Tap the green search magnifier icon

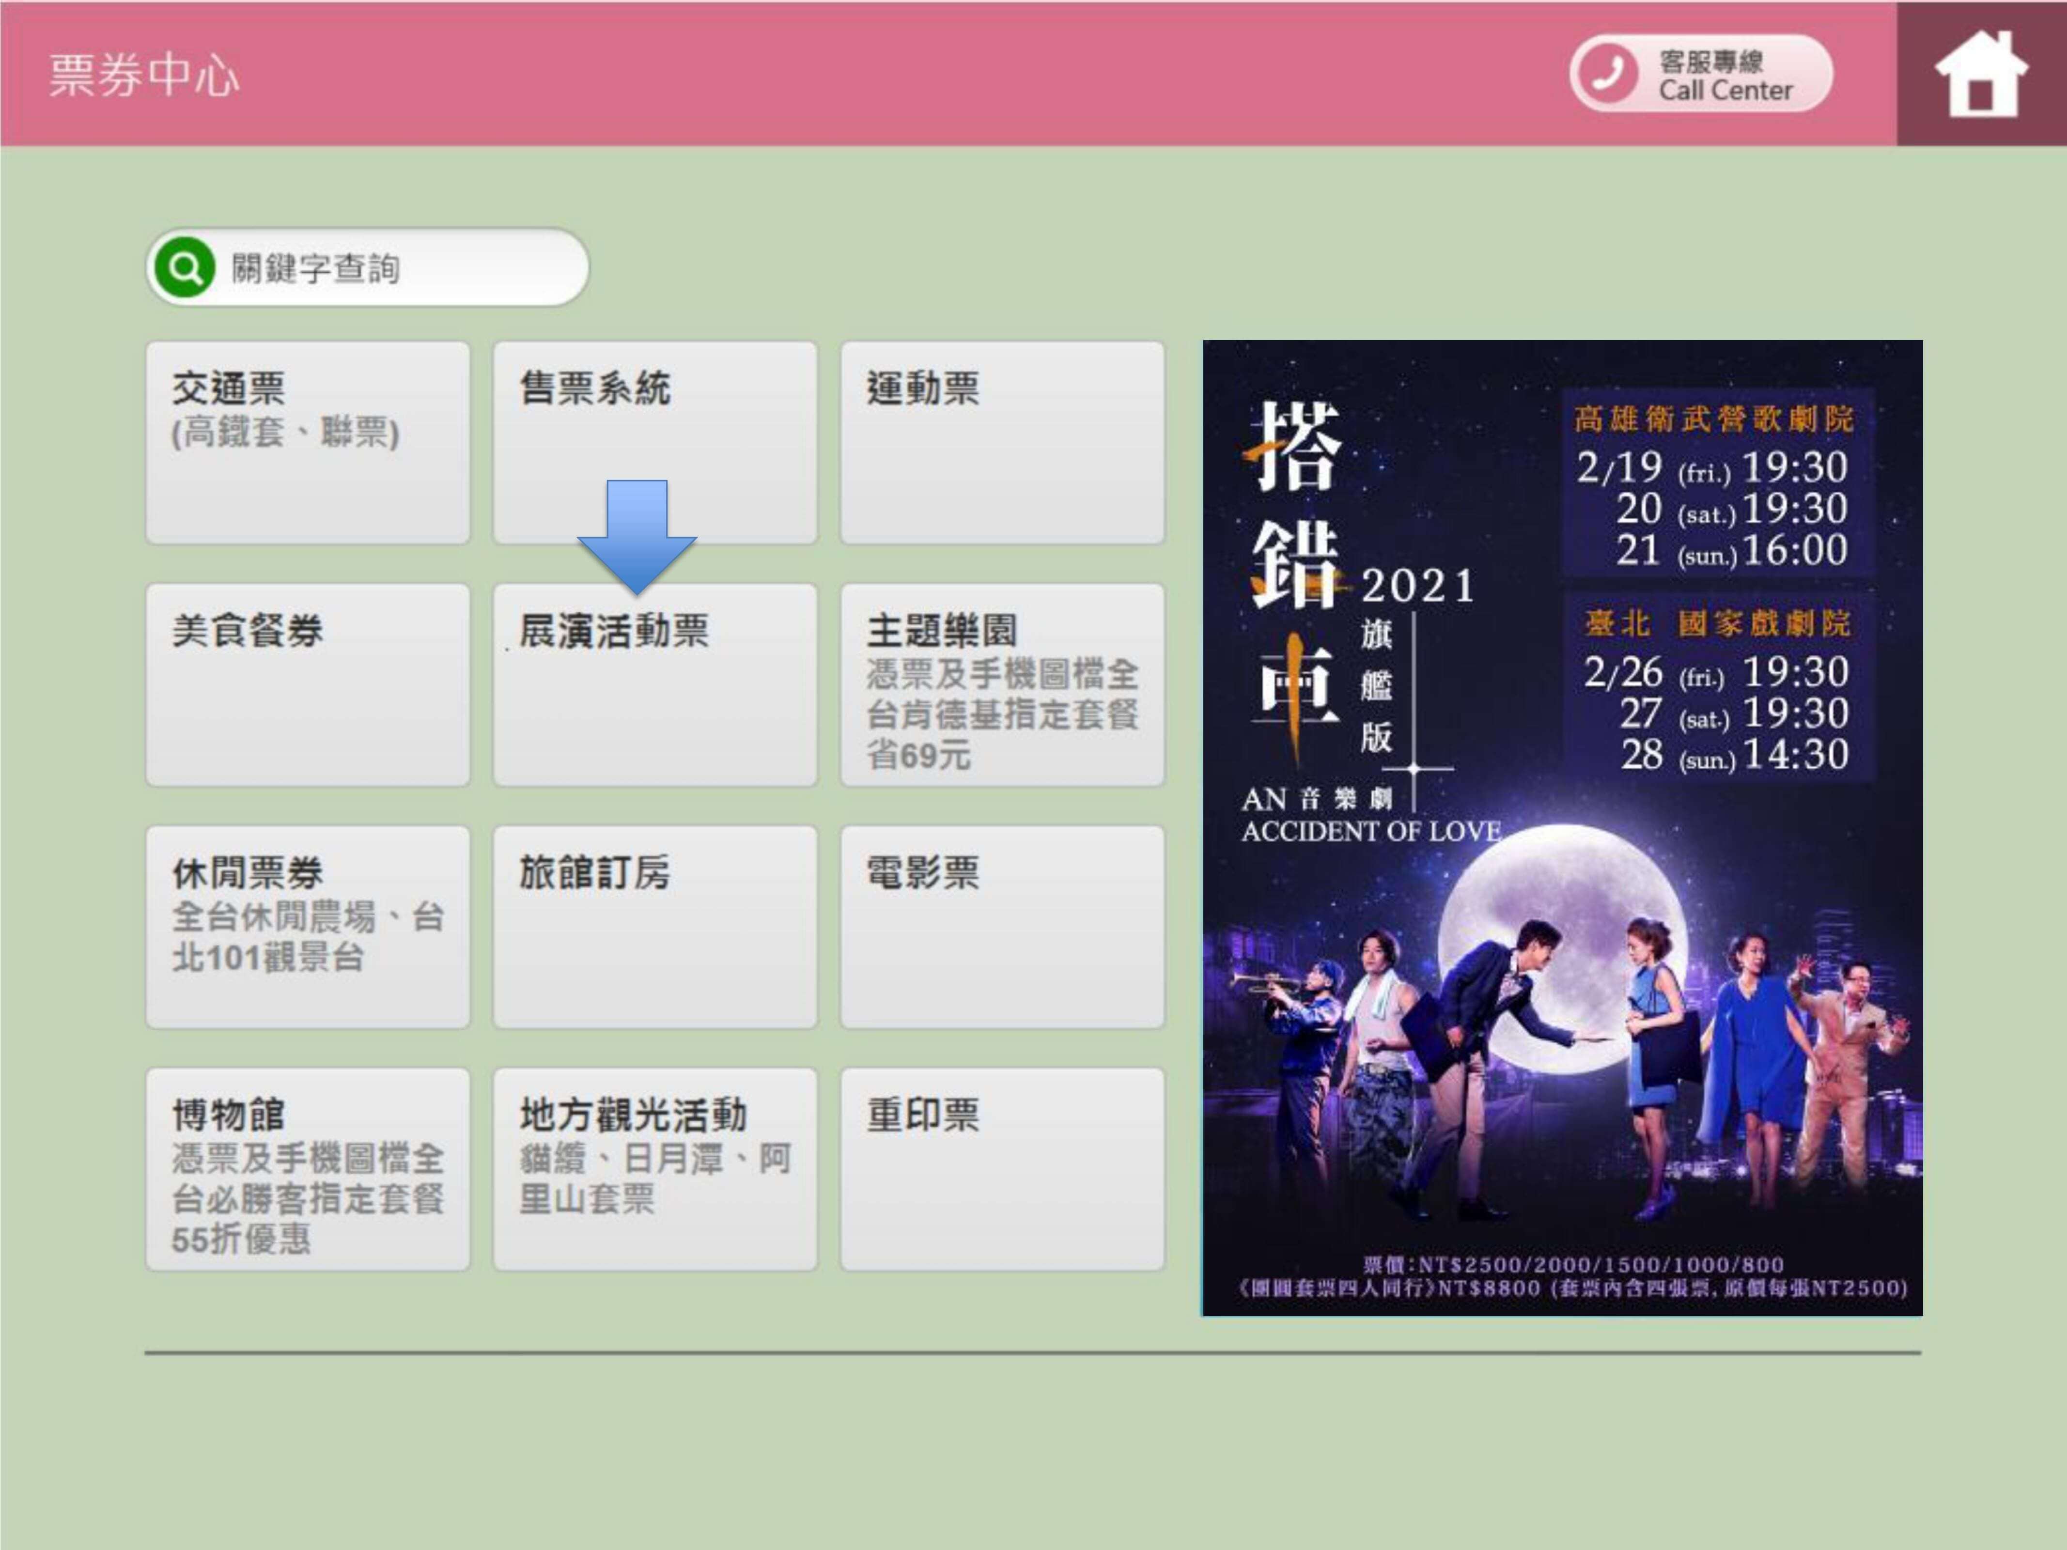[x=185, y=267]
